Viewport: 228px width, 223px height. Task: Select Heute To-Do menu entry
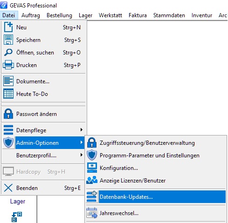click(43, 94)
